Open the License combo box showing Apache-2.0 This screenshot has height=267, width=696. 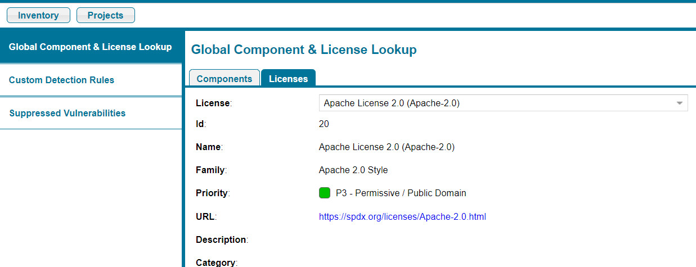503,103
